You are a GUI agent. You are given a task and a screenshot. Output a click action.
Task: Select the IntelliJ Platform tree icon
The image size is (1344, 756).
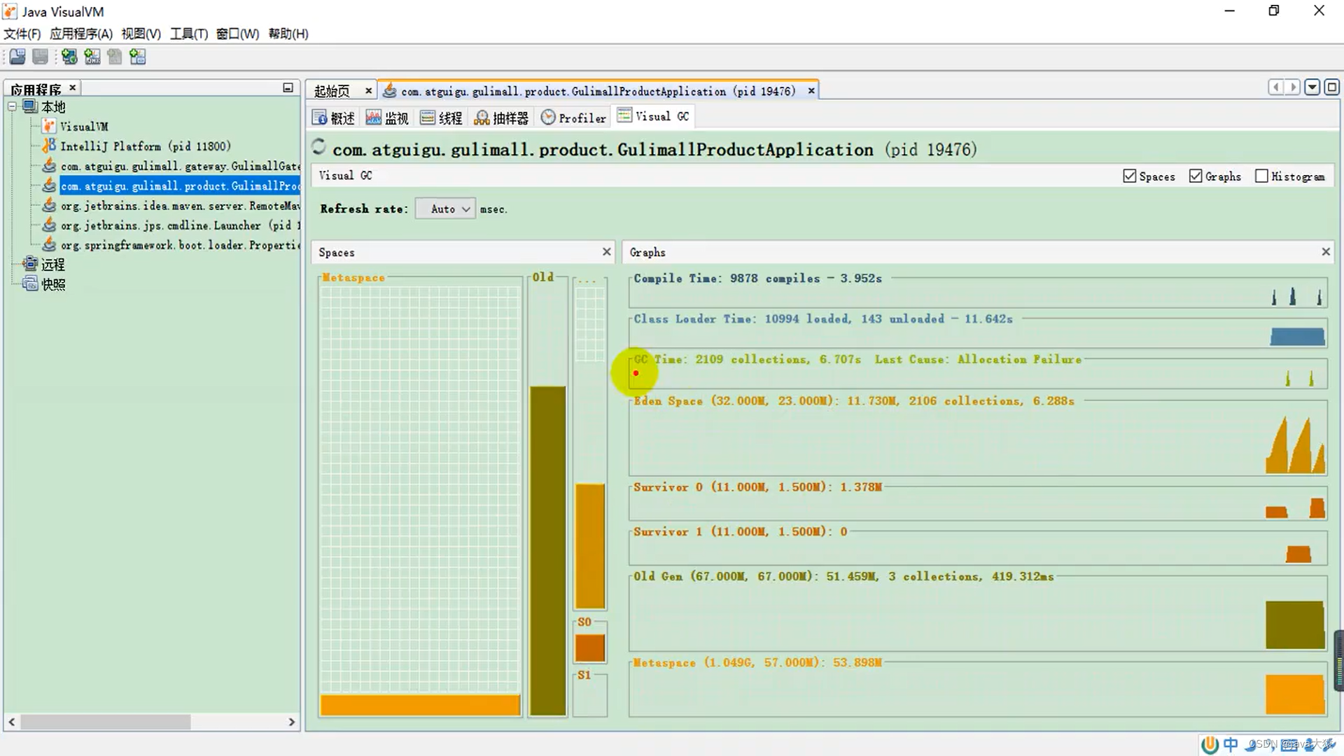(x=48, y=146)
